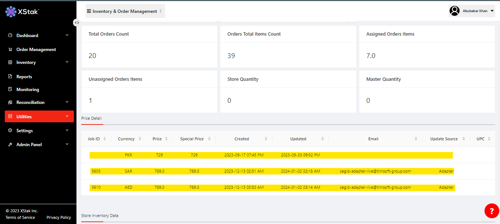
Task: Click the XStak logo icon
Action: click(11, 12)
